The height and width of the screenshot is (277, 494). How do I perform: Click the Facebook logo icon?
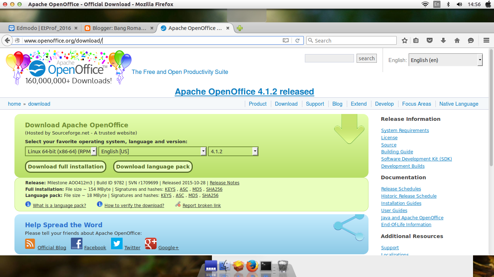coord(77,243)
